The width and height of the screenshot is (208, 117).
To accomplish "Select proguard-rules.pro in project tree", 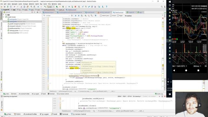I will [x=22, y=26].
